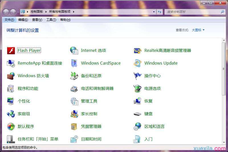Open the Flash Player link text
Image resolution: width=228 pixels, height=152 pixels.
tap(29, 50)
